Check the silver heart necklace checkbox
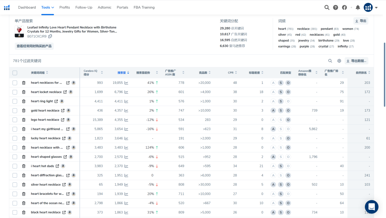The width and height of the screenshot is (386, 218). [15, 184]
